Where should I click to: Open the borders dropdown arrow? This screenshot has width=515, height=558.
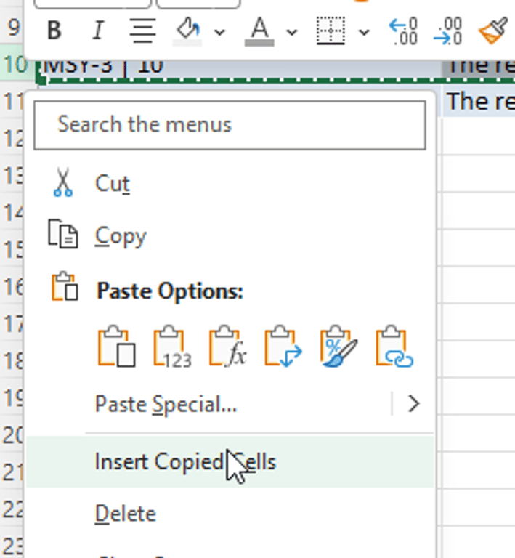point(364,32)
